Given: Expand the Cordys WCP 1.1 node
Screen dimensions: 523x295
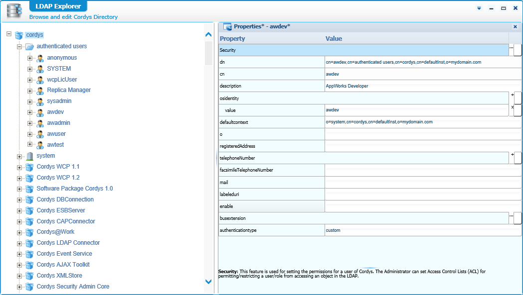Looking at the screenshot, I should tap(19, 168).
